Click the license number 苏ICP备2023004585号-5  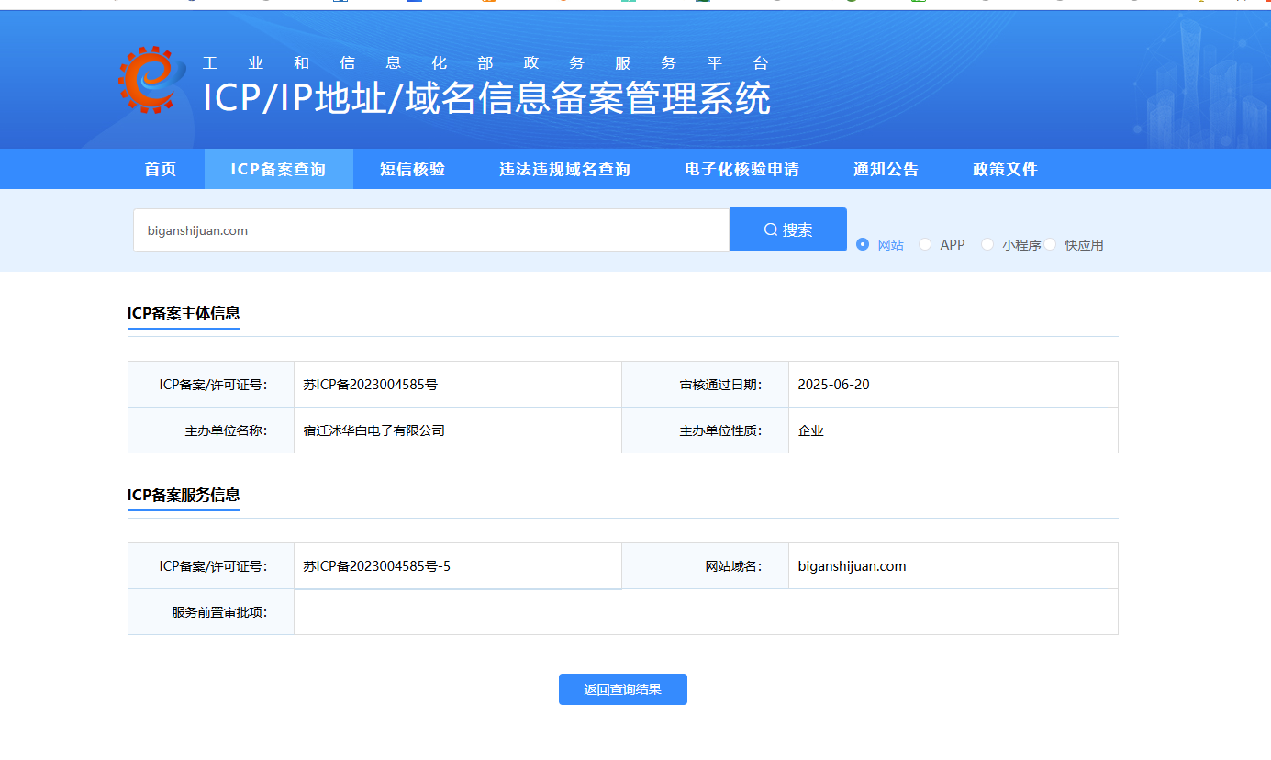point(376,566)
